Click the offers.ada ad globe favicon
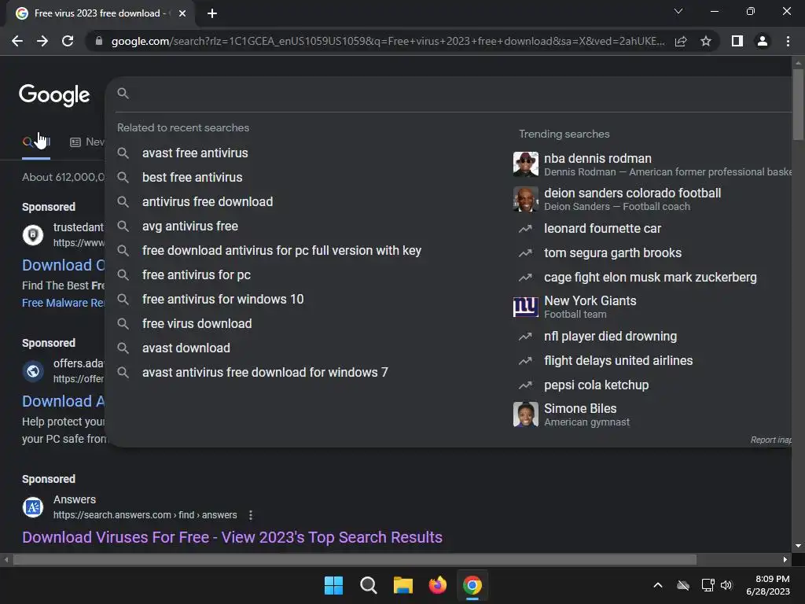This screenshot has width=805, height=604. click(33, 371)
